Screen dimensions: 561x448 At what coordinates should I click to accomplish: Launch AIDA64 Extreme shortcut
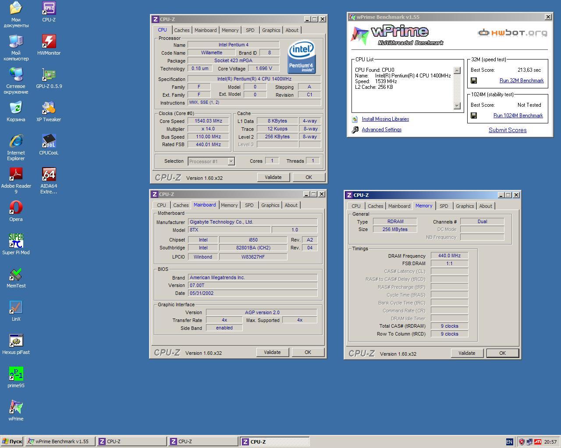pos(49,180)
